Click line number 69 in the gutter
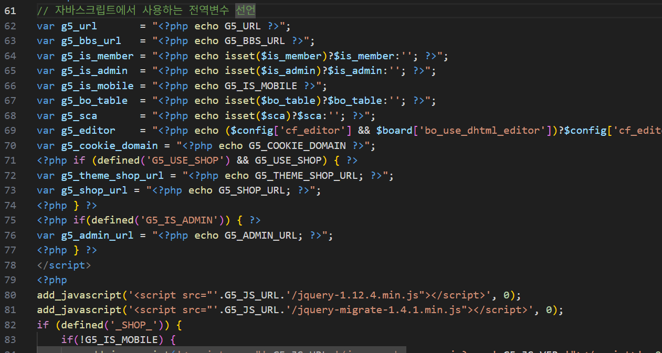Screen dimensions: 662x353 coord(10,130)
